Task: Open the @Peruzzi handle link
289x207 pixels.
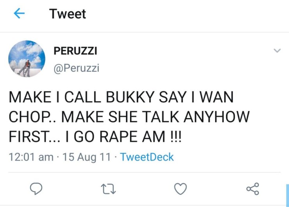Action: click(x=76, y=68)
